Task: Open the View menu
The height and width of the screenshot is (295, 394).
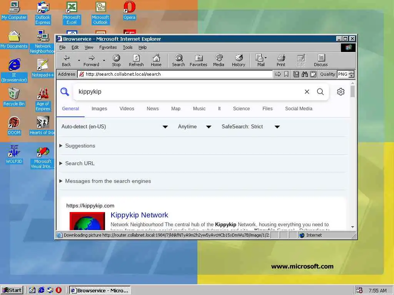Action: point(89,47)
